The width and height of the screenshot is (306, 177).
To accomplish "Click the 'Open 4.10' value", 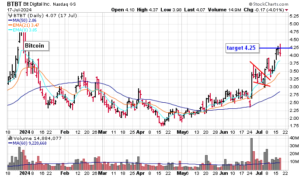I will click(x=123, y=10).
